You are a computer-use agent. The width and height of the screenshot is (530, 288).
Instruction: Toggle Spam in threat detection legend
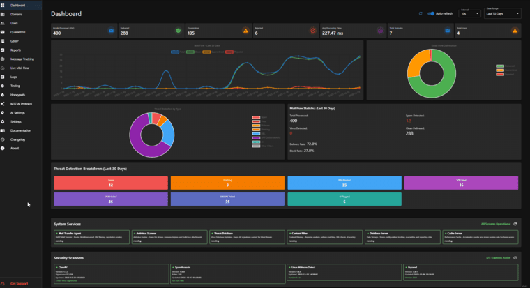(x=259, y=117)
